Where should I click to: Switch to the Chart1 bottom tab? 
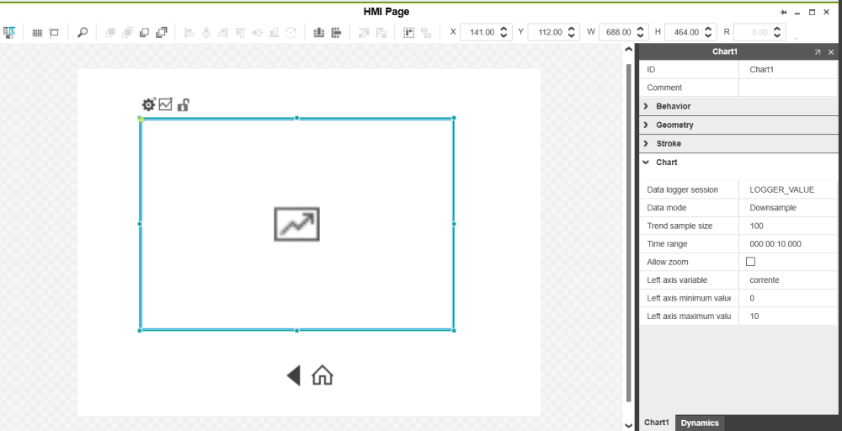pos(656,423)
